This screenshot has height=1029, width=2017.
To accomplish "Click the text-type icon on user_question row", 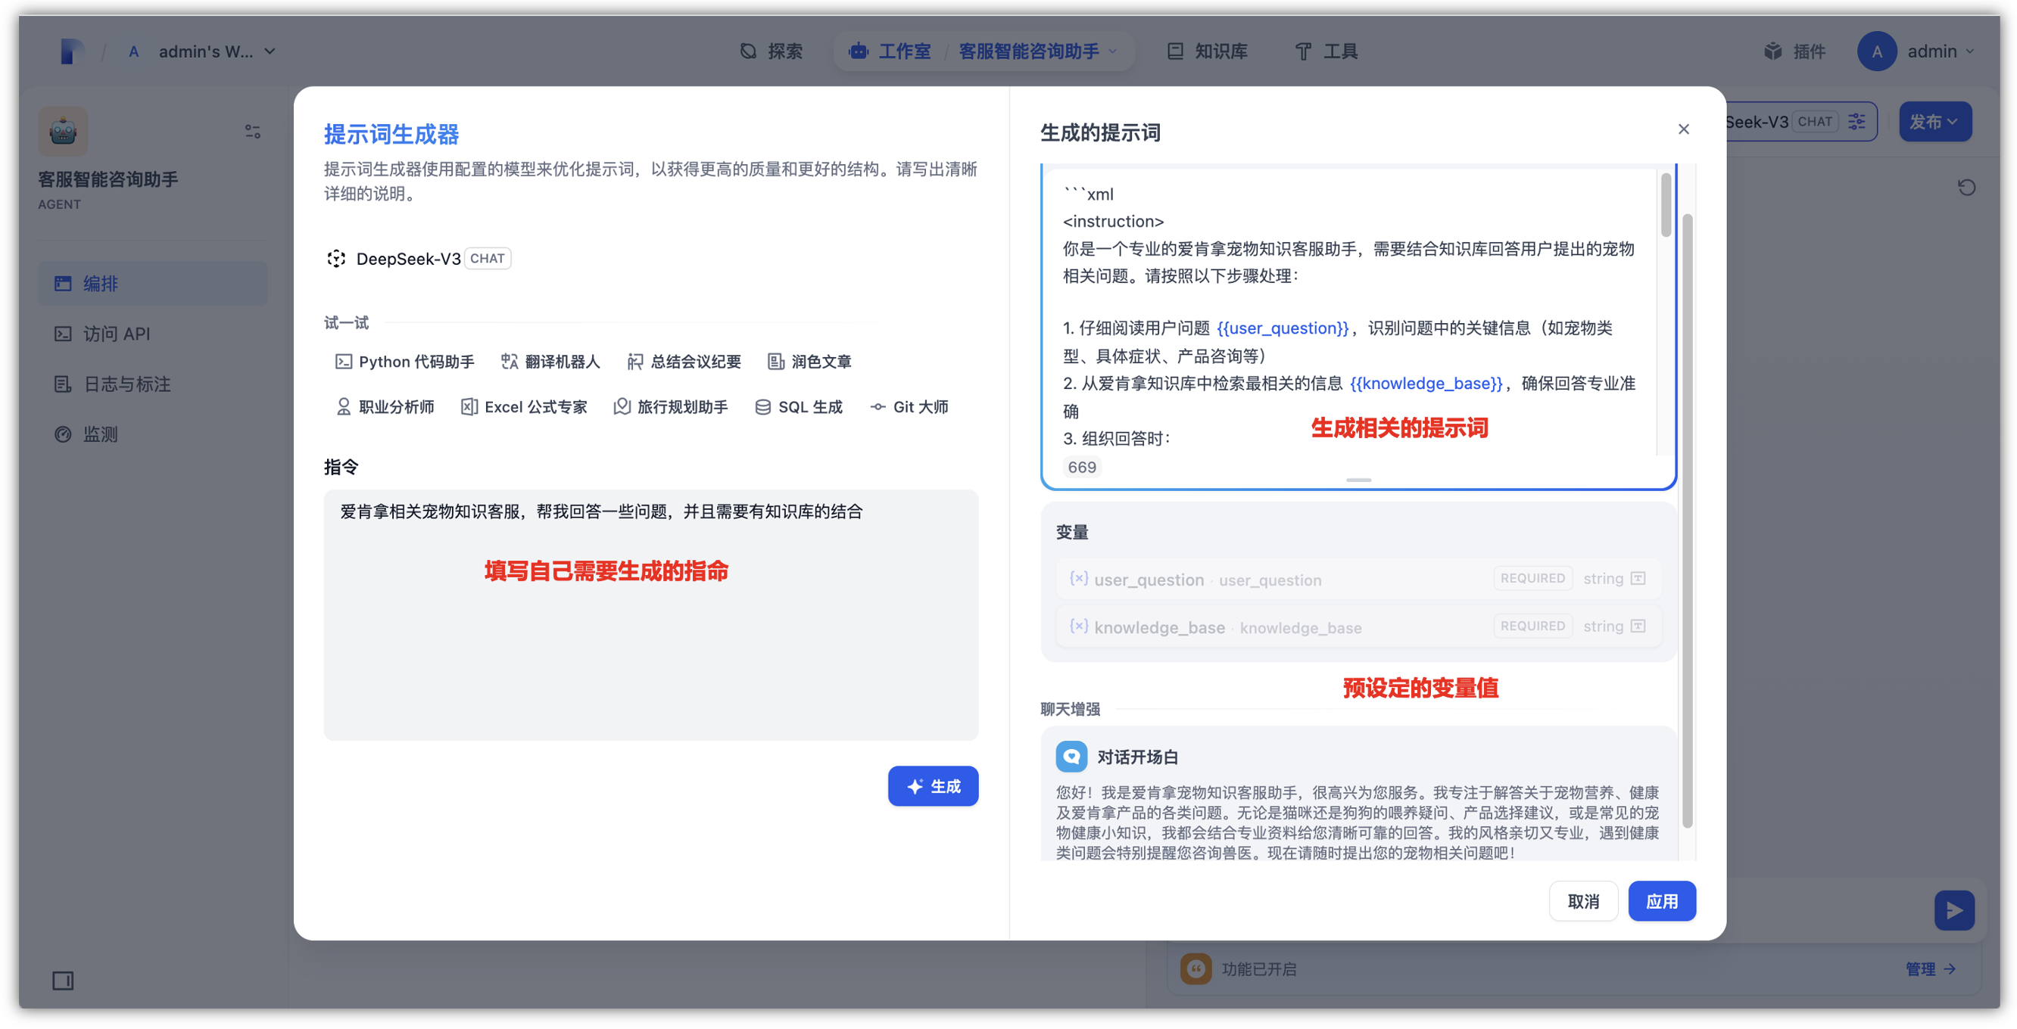I will pyautogui.click(x=1638, y=578).
